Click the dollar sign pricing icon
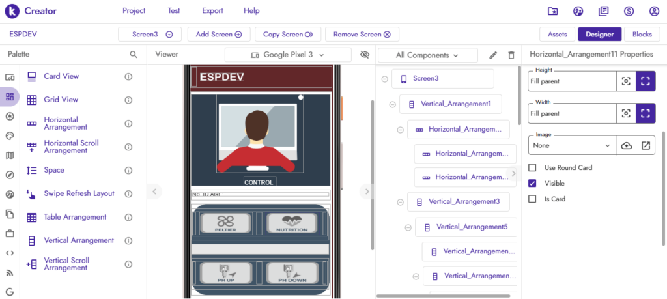Viewport: 667px width, 299px height. coord(629,11)
